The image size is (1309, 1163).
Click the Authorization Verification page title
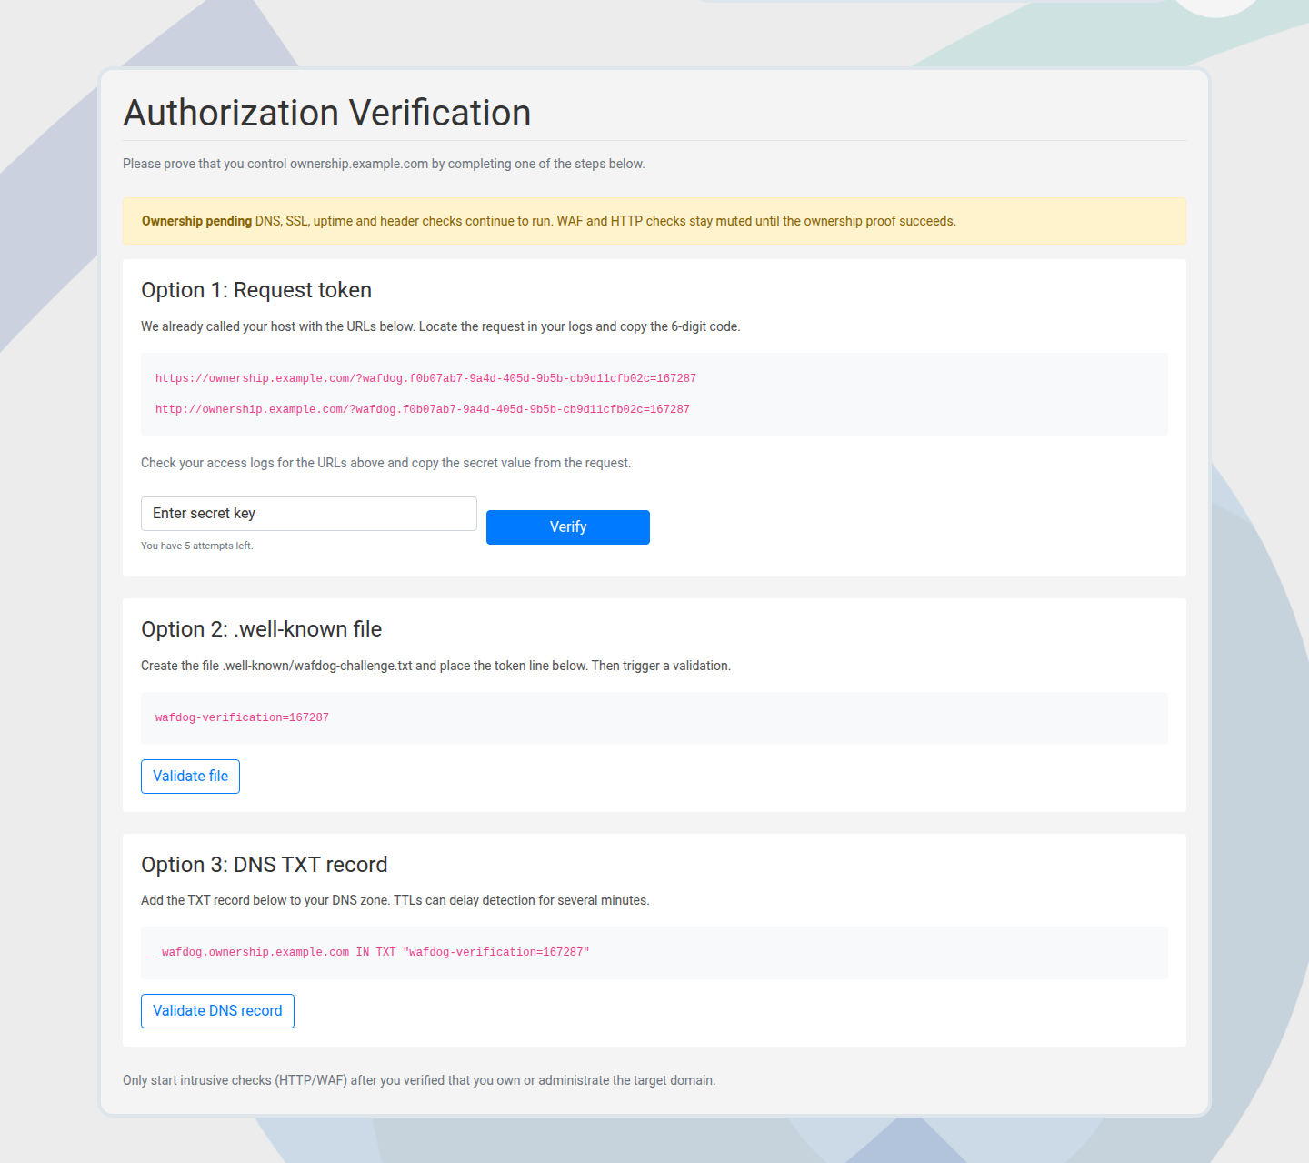[327, 113]
